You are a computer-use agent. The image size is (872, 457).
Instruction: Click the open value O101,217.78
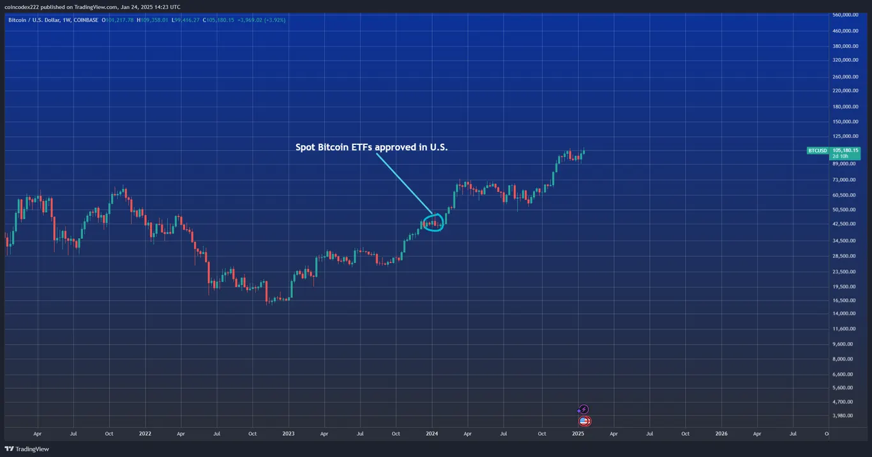tap(119, 20)
